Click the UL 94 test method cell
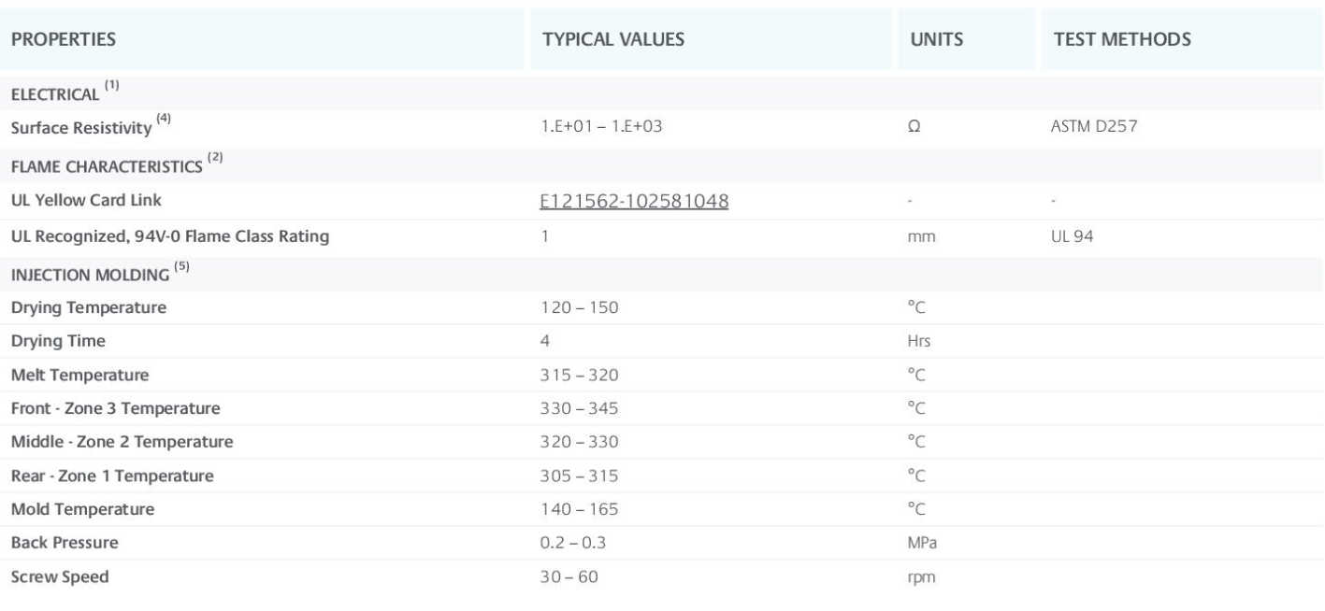 point(1072,237)
